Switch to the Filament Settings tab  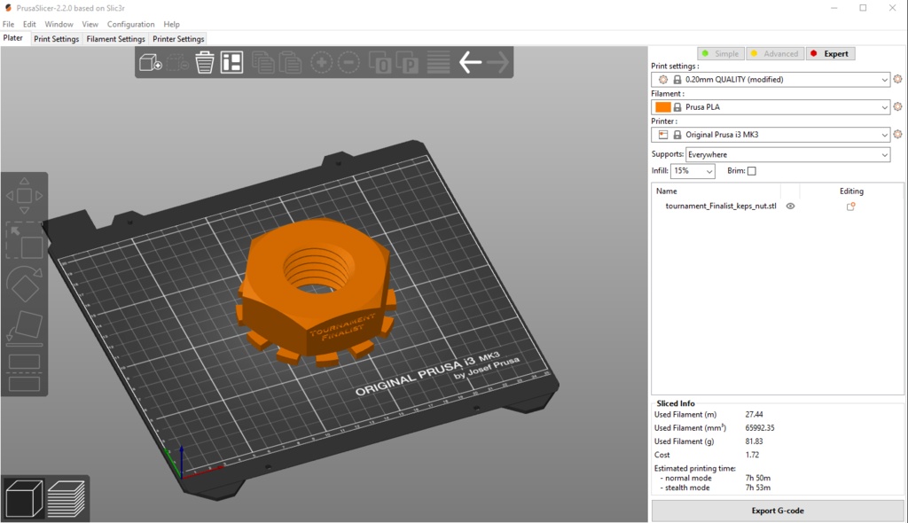(x=116, y=39)
